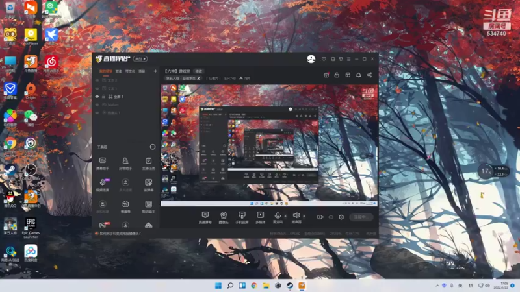Open the PK tool with the red badge
Screen dimensions: 520x292
103,225
